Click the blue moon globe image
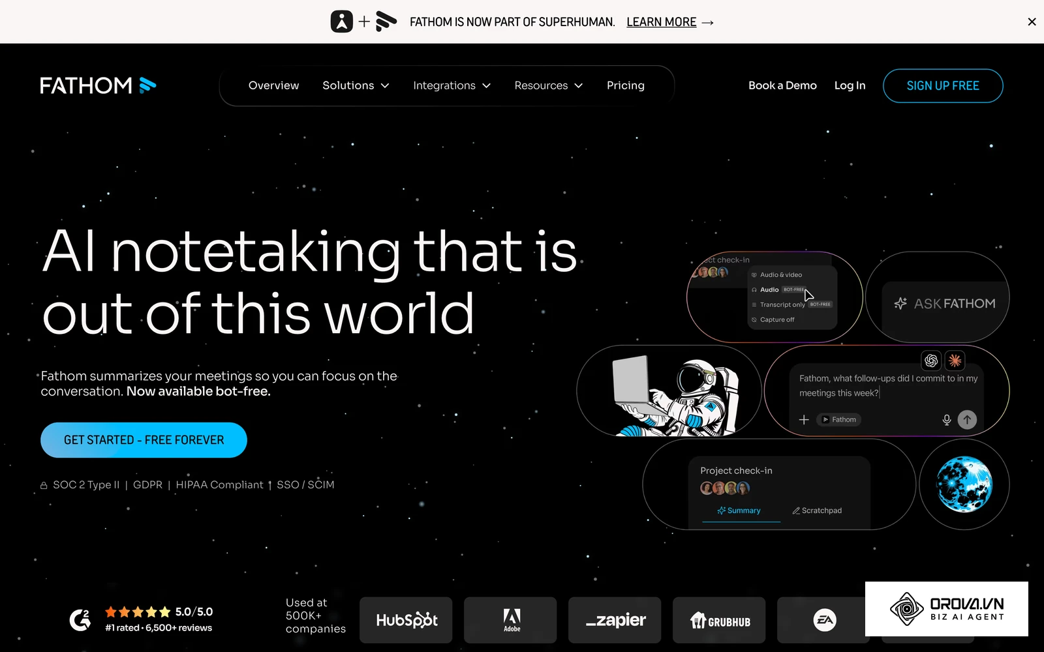Screen dimensions: 1044x652 (x=964, y=484)
